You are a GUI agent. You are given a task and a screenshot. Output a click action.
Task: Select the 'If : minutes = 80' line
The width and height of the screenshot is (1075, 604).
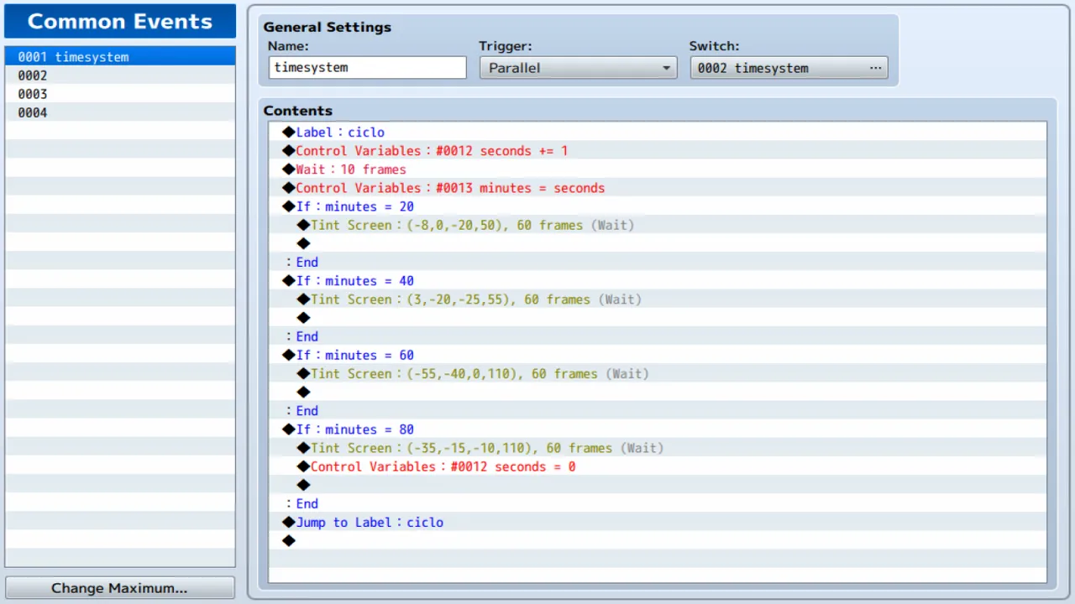[x=658, y=430]
